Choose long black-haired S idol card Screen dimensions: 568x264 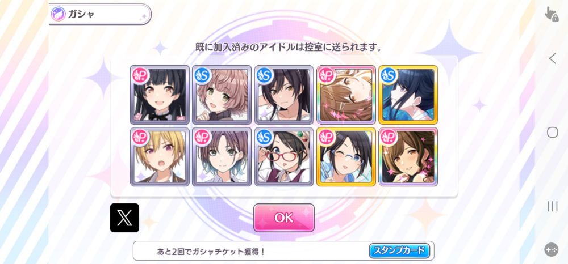(284, 95)
